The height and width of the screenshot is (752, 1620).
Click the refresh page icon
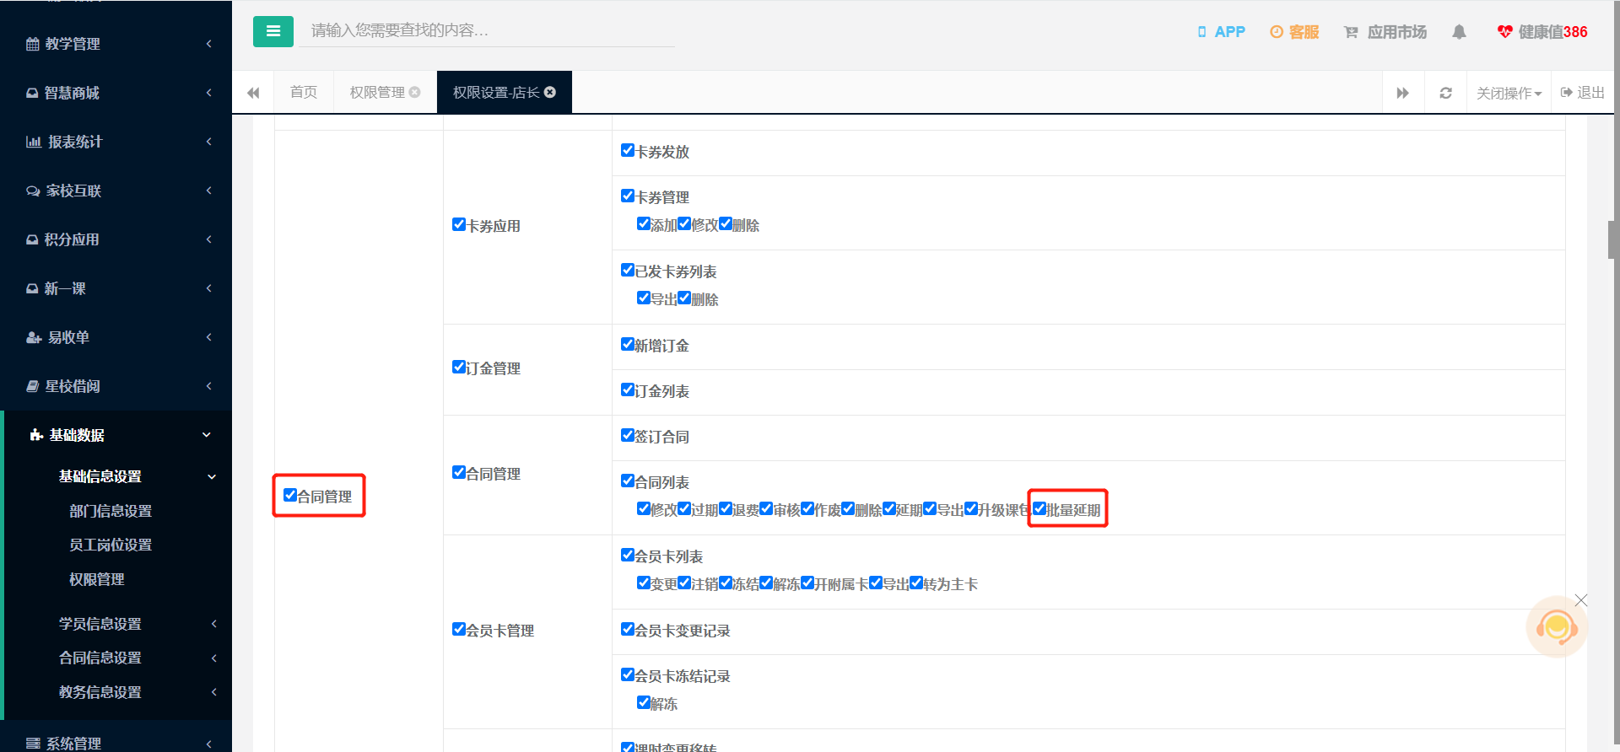(x=1445, y=93)
